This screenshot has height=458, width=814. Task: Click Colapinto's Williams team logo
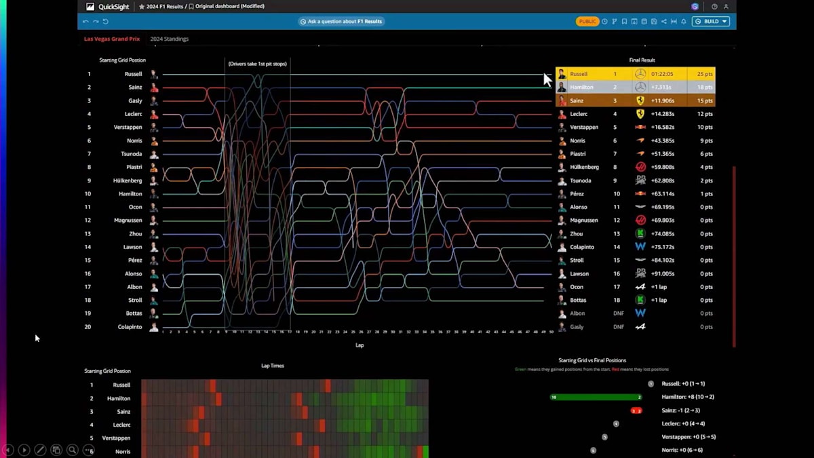click(x=640, y=247)
